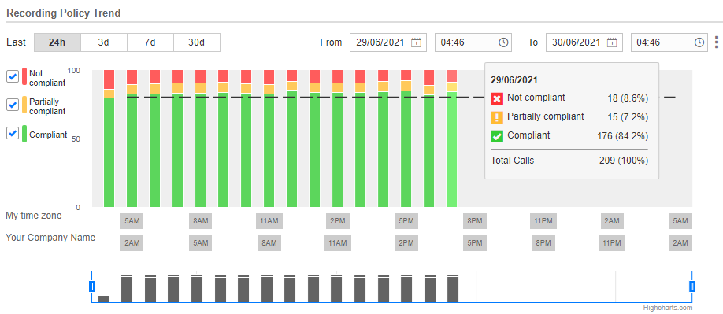Click the orange Partially compliant tooltip icon

pos(497,117)
